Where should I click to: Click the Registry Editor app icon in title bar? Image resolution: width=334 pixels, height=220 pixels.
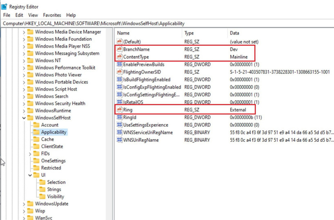[4, 7]
